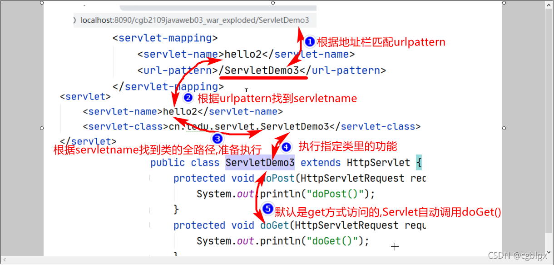Click annotation badge number 3 above full-path note
The image size is (554, 265).
[x=218, y=139]
